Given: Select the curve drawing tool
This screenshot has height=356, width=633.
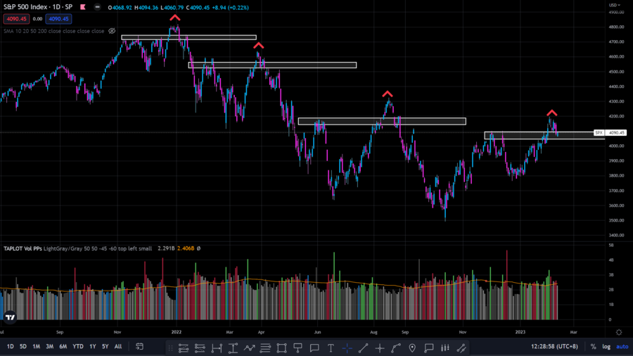Looking at the screenshot, I should [395, 348].
